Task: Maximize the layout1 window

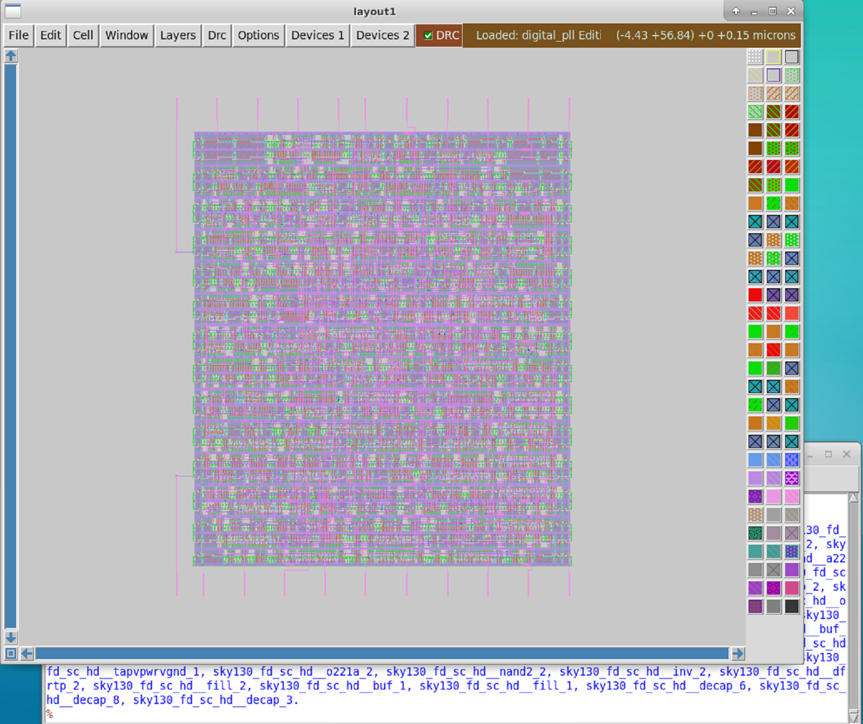Action: 772,11
